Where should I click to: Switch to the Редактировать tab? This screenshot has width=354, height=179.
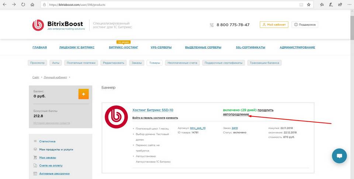pyautogui.click(x=114, y=63)
